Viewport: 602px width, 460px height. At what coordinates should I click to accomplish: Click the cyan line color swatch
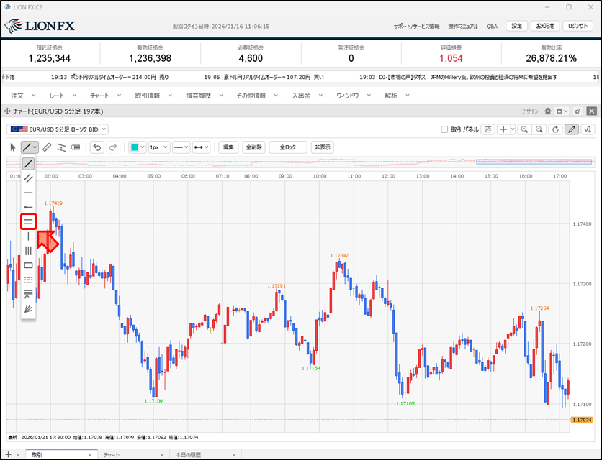click(x=134, y=147)
